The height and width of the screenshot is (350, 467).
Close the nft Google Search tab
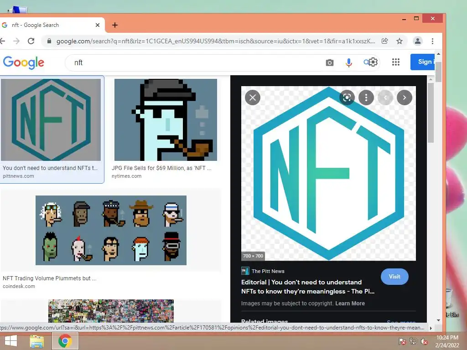pos(98,25)
